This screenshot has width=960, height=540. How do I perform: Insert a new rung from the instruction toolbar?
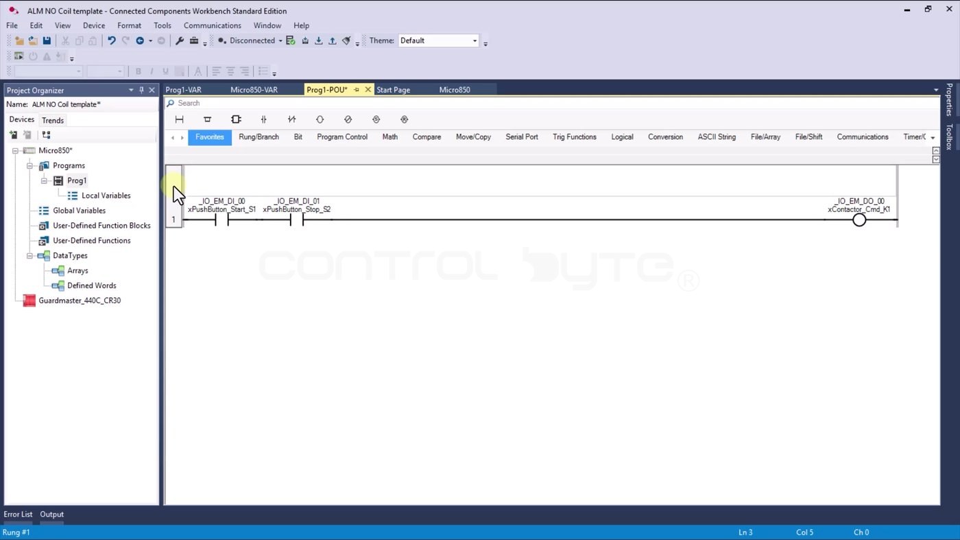pos(180,119)
